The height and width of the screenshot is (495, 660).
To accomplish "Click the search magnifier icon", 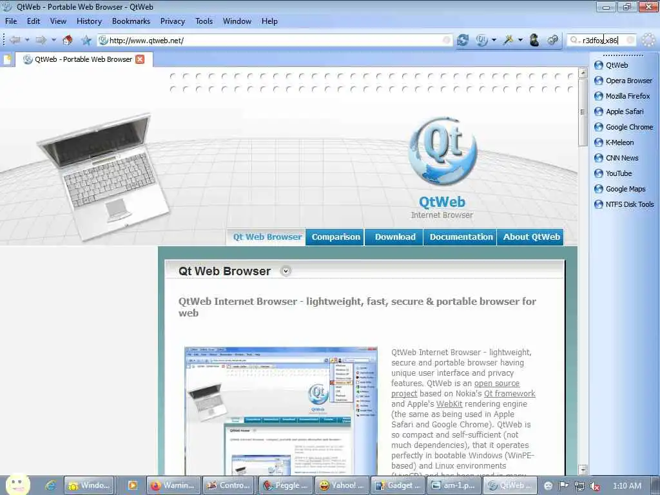I will tap(573, 41).
